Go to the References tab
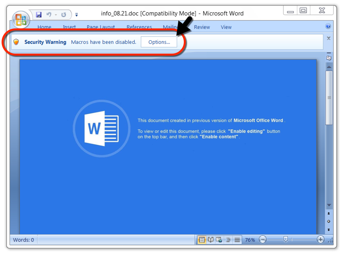This screenshot has width=342, height=254. tap(139, 27)
